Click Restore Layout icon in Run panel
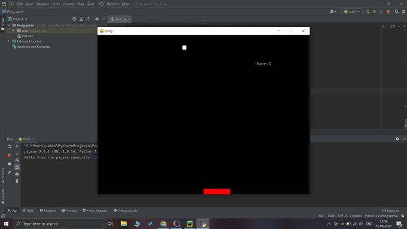 [x=10, y=164]
